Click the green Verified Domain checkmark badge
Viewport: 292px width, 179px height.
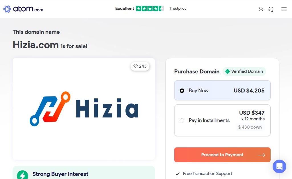coord(227,71)
